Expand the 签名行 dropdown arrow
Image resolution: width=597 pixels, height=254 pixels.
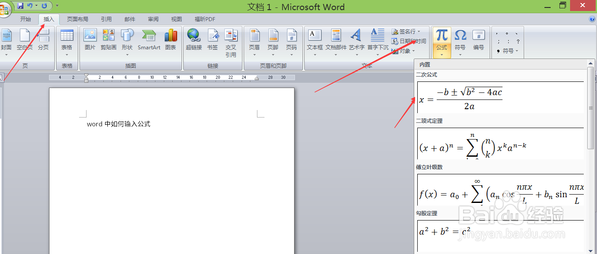click(x=419, y=32)
